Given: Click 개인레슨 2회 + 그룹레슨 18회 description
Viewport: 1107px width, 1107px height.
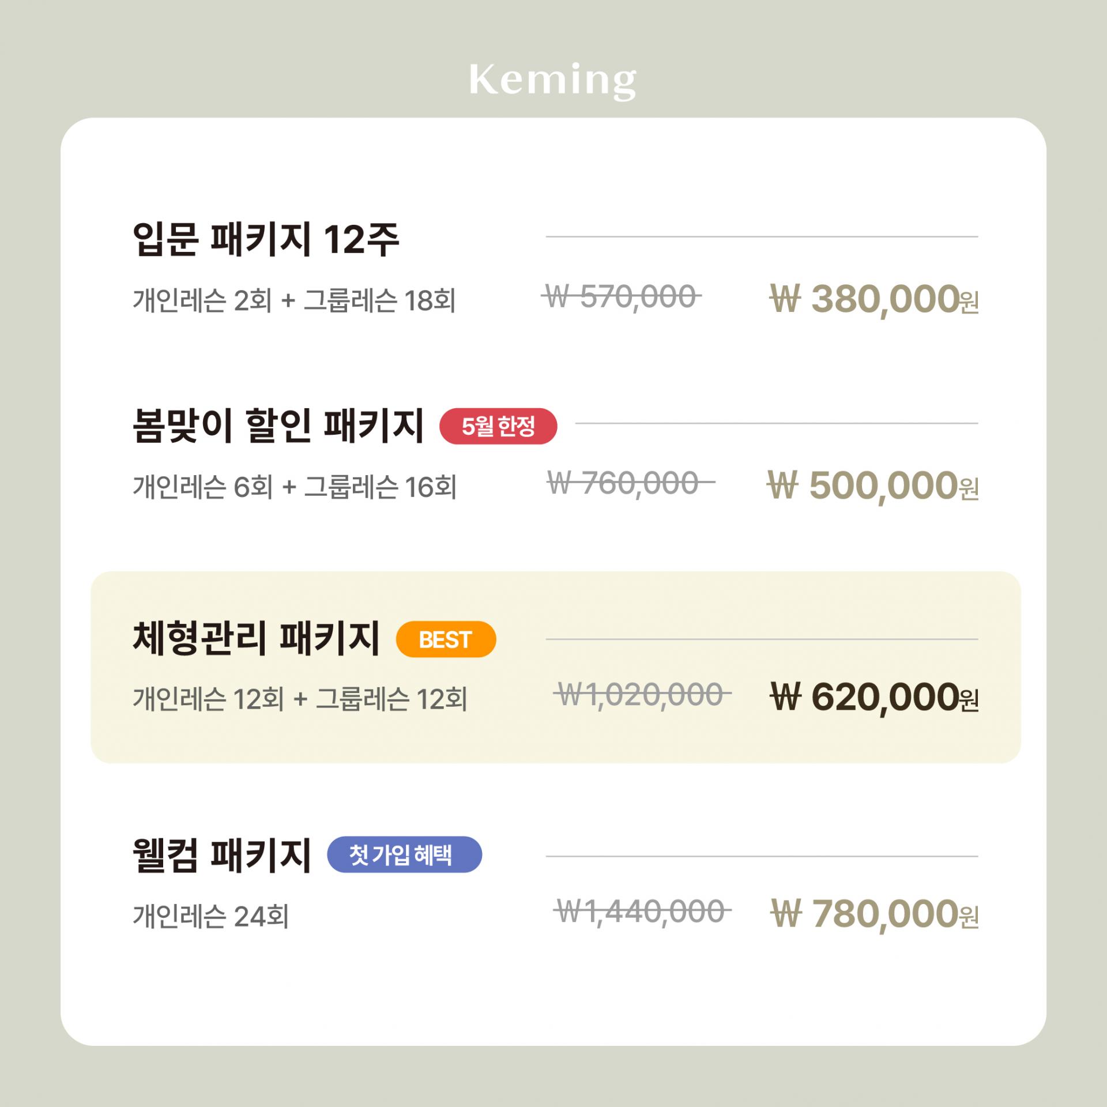Looking at the screenshot, I should pos(294,300).
